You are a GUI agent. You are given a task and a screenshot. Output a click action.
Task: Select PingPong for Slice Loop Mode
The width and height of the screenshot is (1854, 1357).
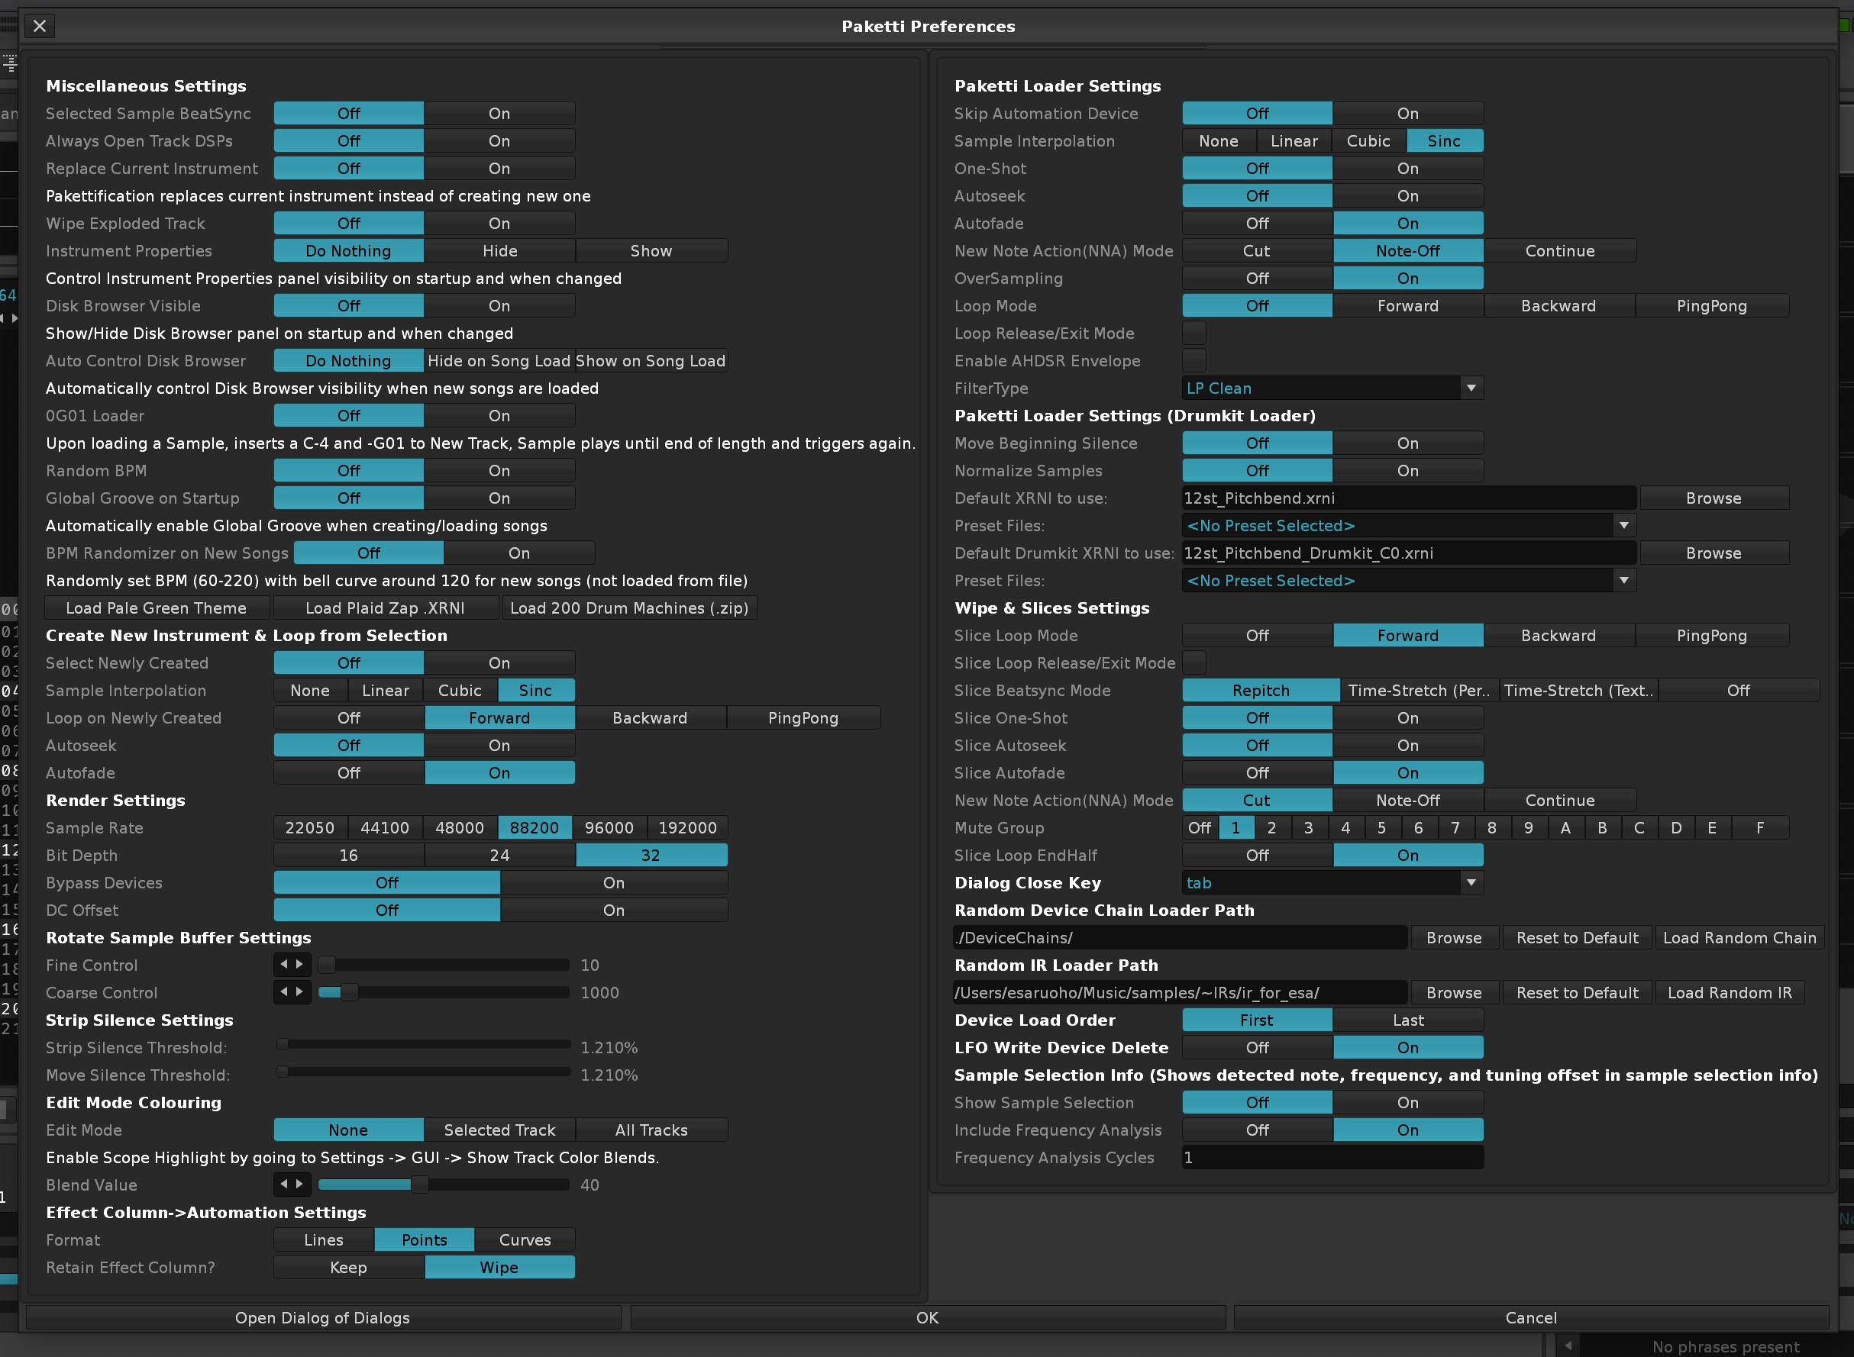(1711, 635)
